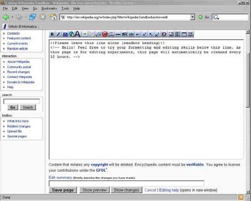Open the Help menu in menu bar
Image resolution: width=251 pixels, height=201 pixels.
[x=76, y=8]
